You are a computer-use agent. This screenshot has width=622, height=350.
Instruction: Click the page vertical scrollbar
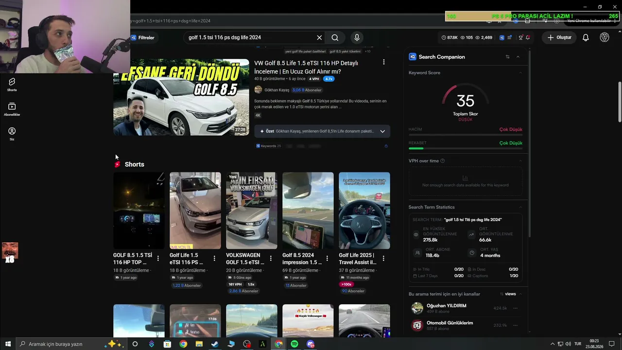620,102
